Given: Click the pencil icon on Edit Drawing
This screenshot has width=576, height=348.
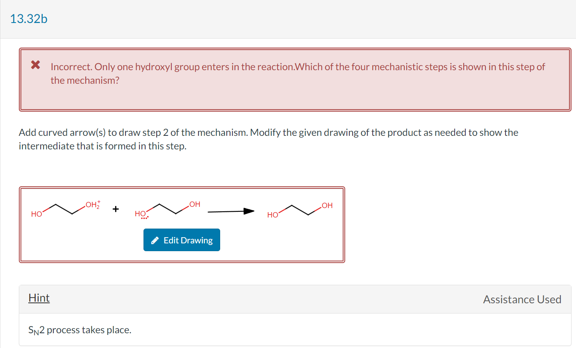Looking at the screenshot, I should (x=155, y=240).
